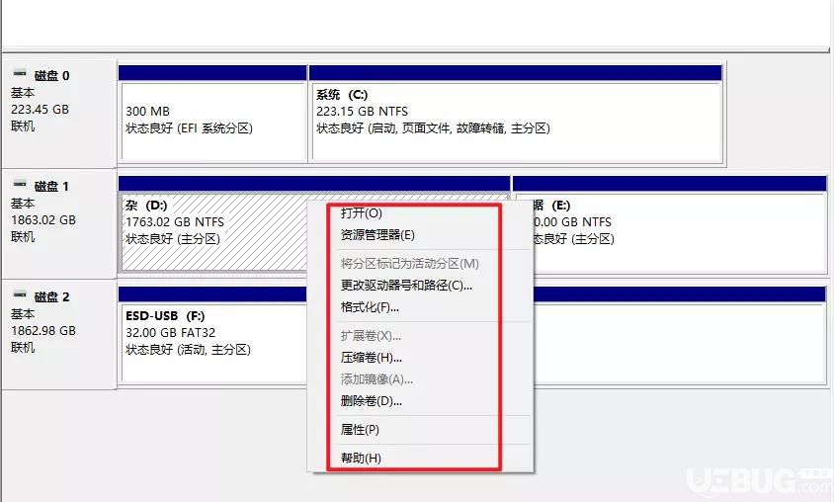Select 更改驱动器号和路径(C)... menu entry
834x502 pixels.
tap(406, 286)
